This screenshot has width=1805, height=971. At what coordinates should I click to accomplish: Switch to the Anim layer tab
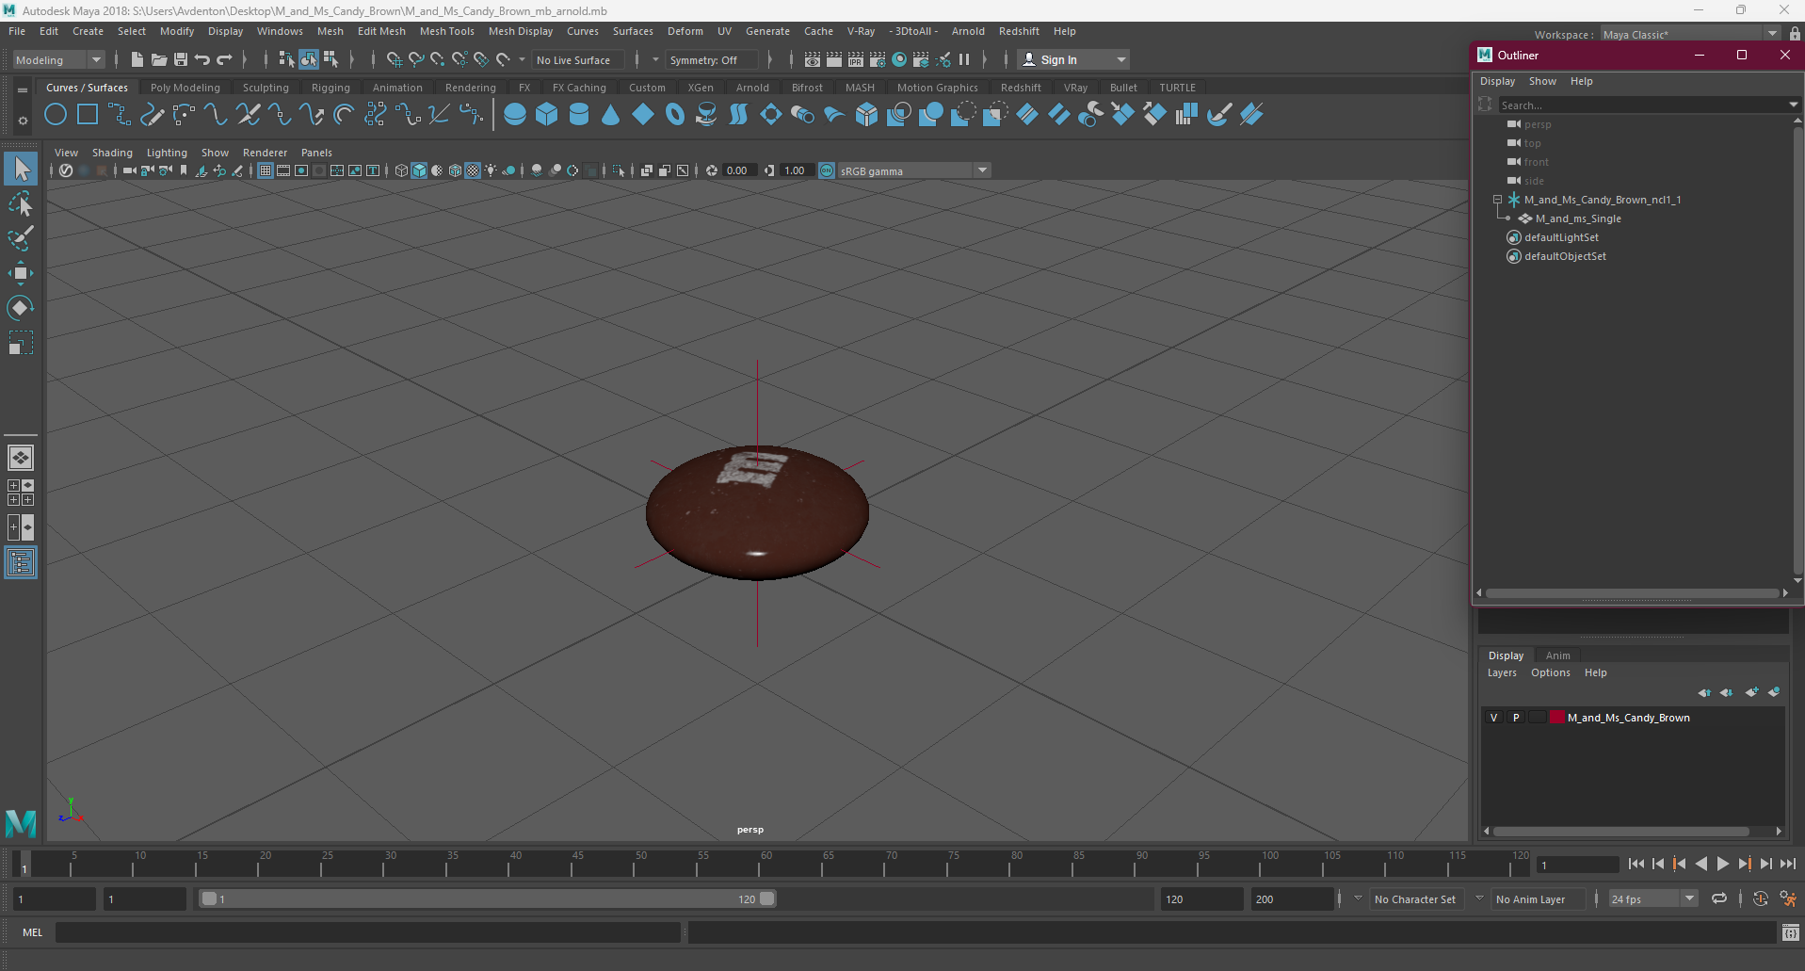1557,655
